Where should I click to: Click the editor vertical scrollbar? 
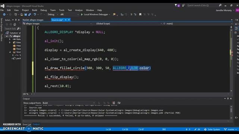(x=231, y=60)
